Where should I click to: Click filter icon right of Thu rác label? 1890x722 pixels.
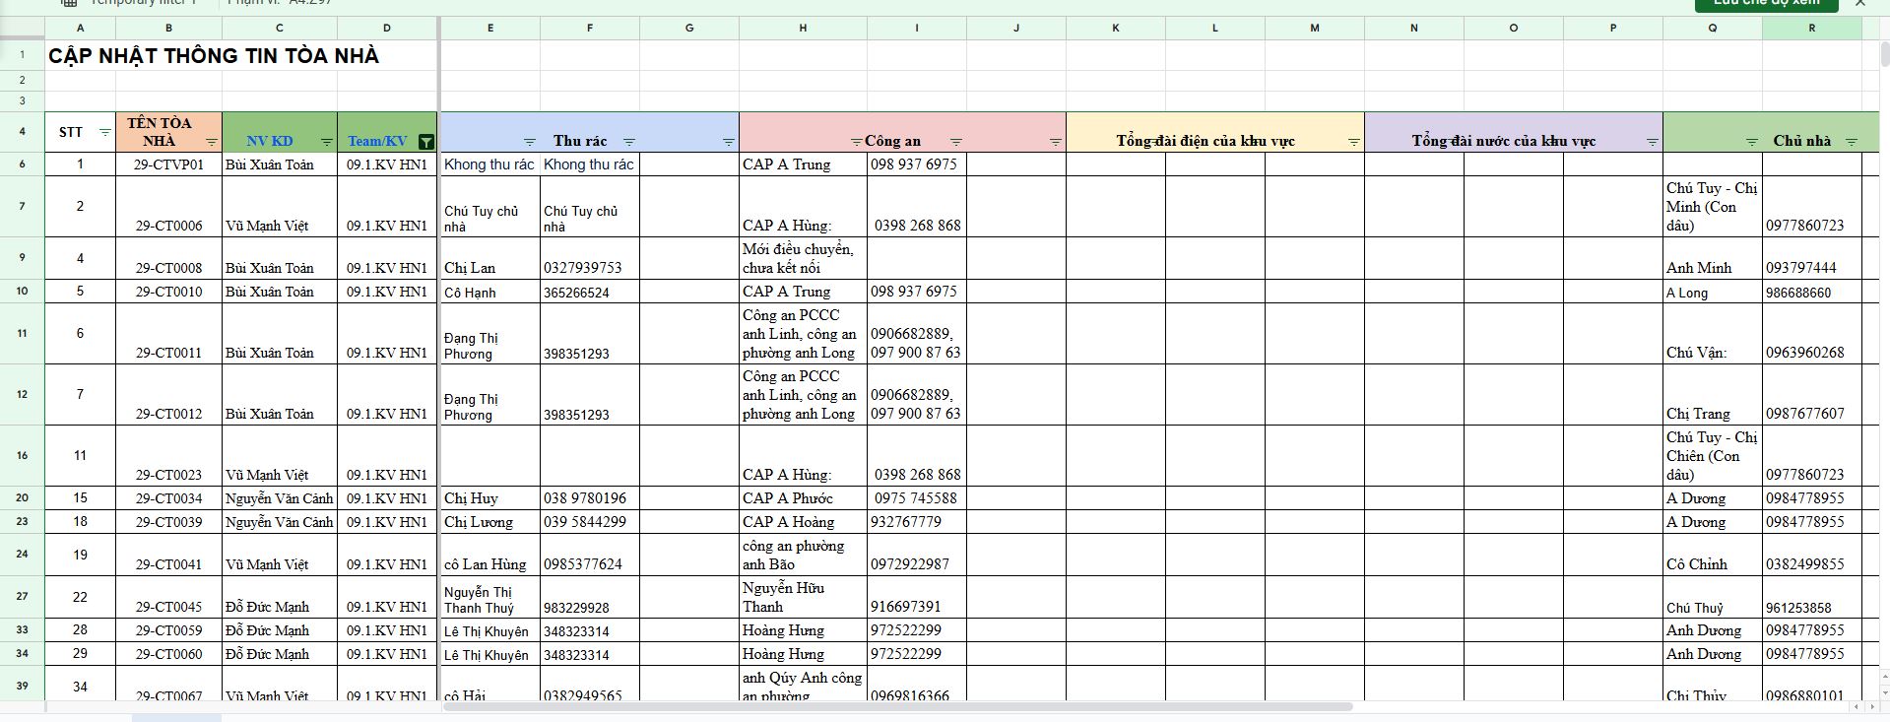(x=629, y=142)
